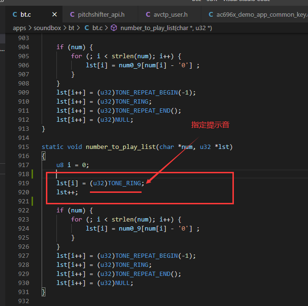The image size is (308, 306).
Task: Open the avctp_user.h tab
Action: pos(169,14)
